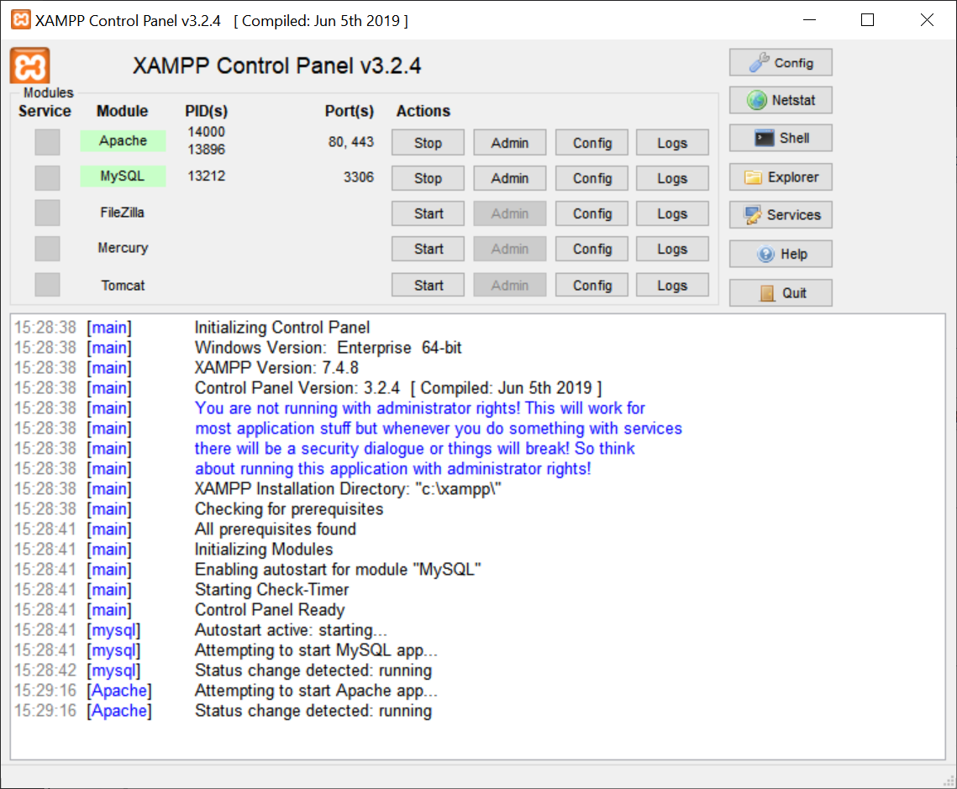Open the Services button

tap(781, 215)
